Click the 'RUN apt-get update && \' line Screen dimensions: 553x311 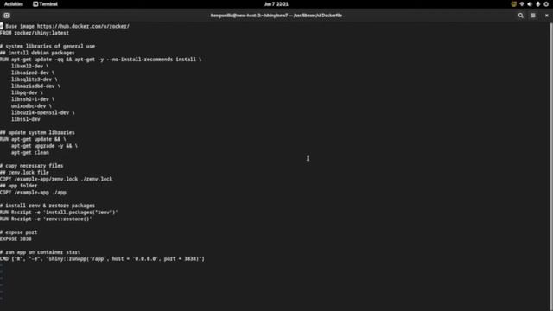(x=33, y=139)
